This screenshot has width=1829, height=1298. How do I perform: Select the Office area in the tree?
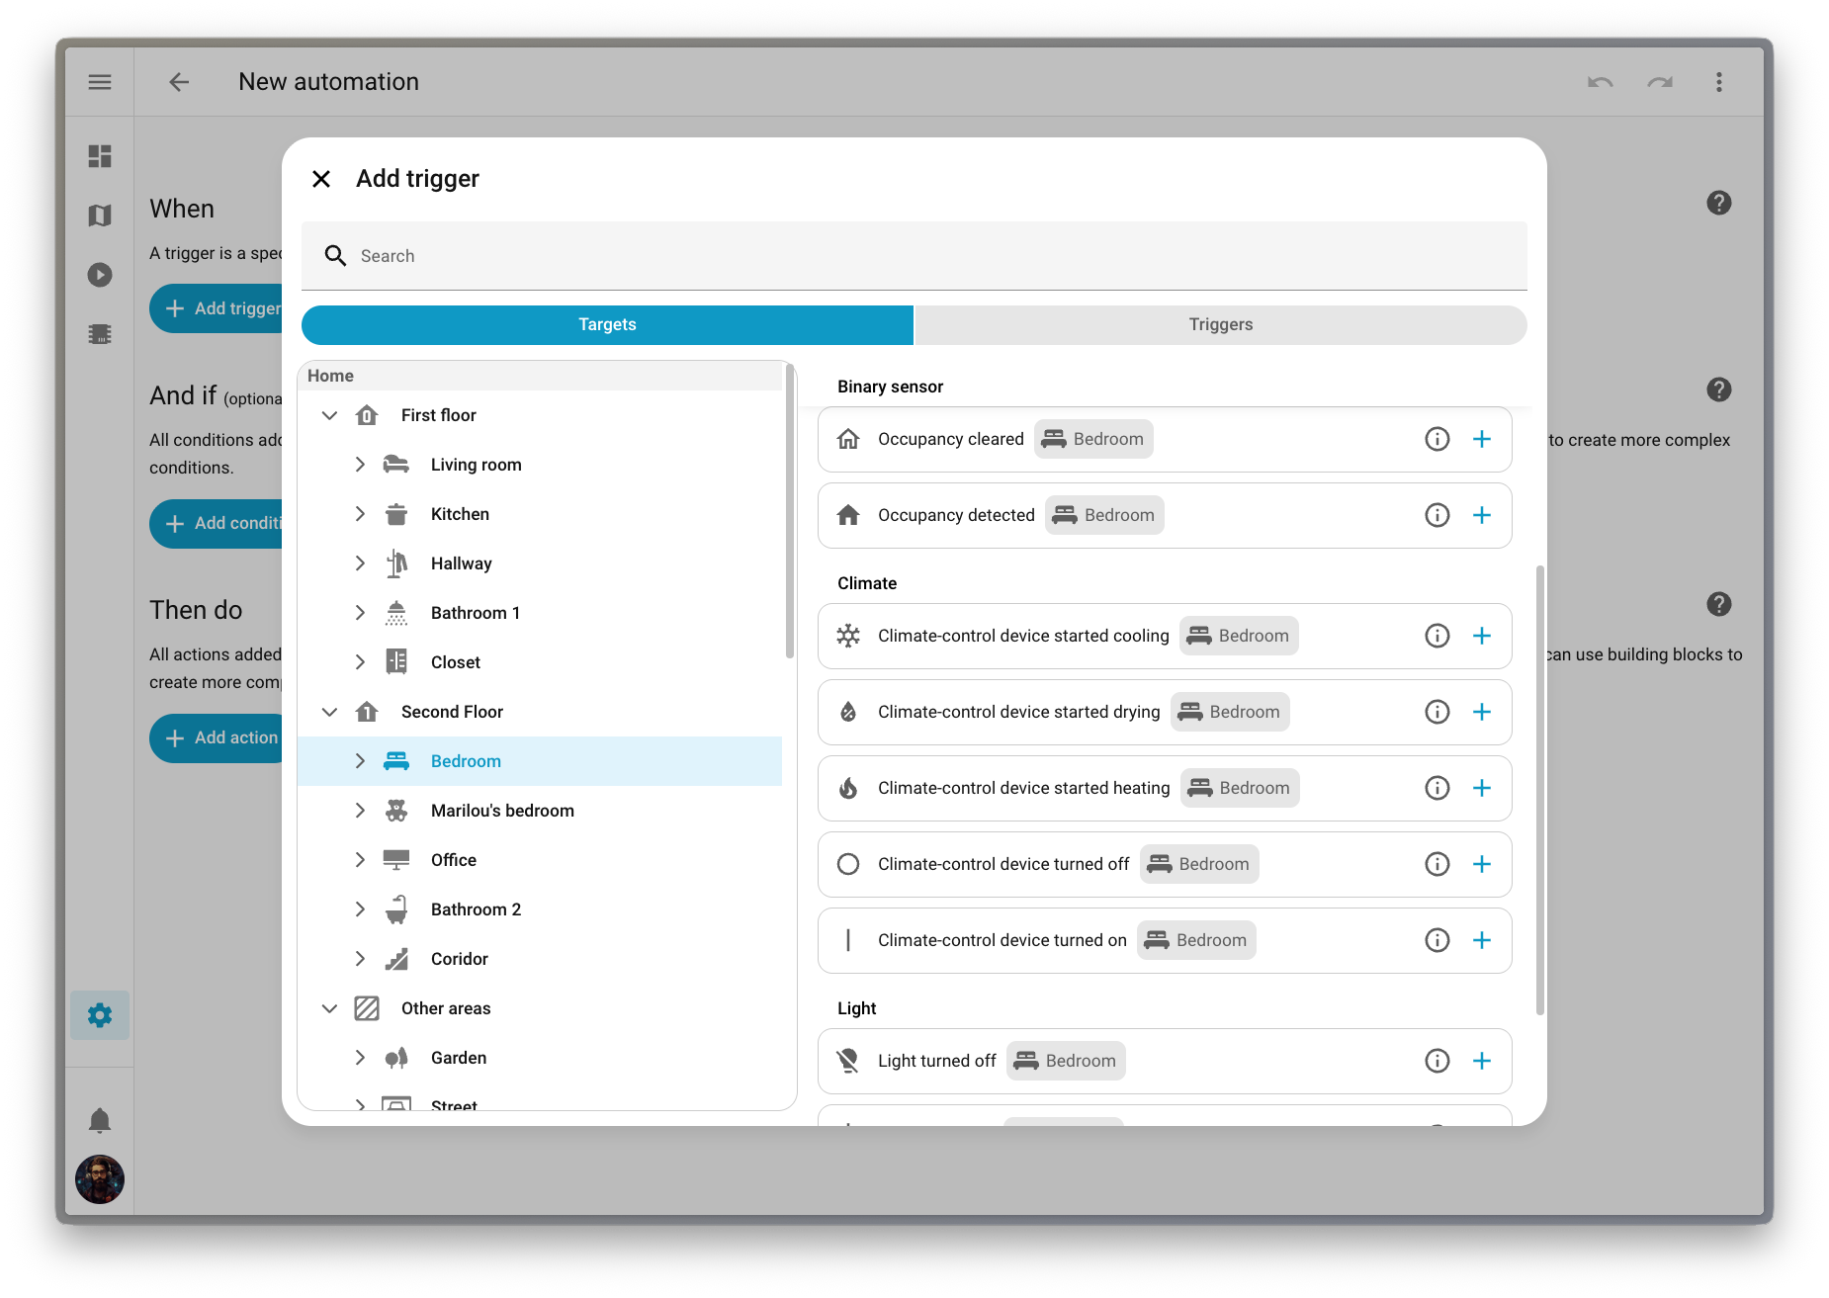pyautogui.click(x=453, y=859)
